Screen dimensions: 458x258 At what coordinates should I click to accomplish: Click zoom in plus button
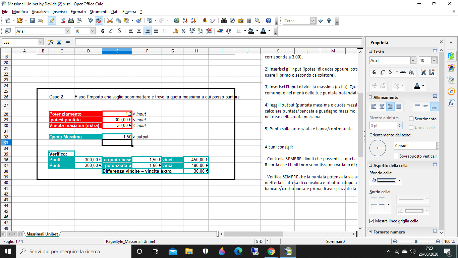(438, 242)
